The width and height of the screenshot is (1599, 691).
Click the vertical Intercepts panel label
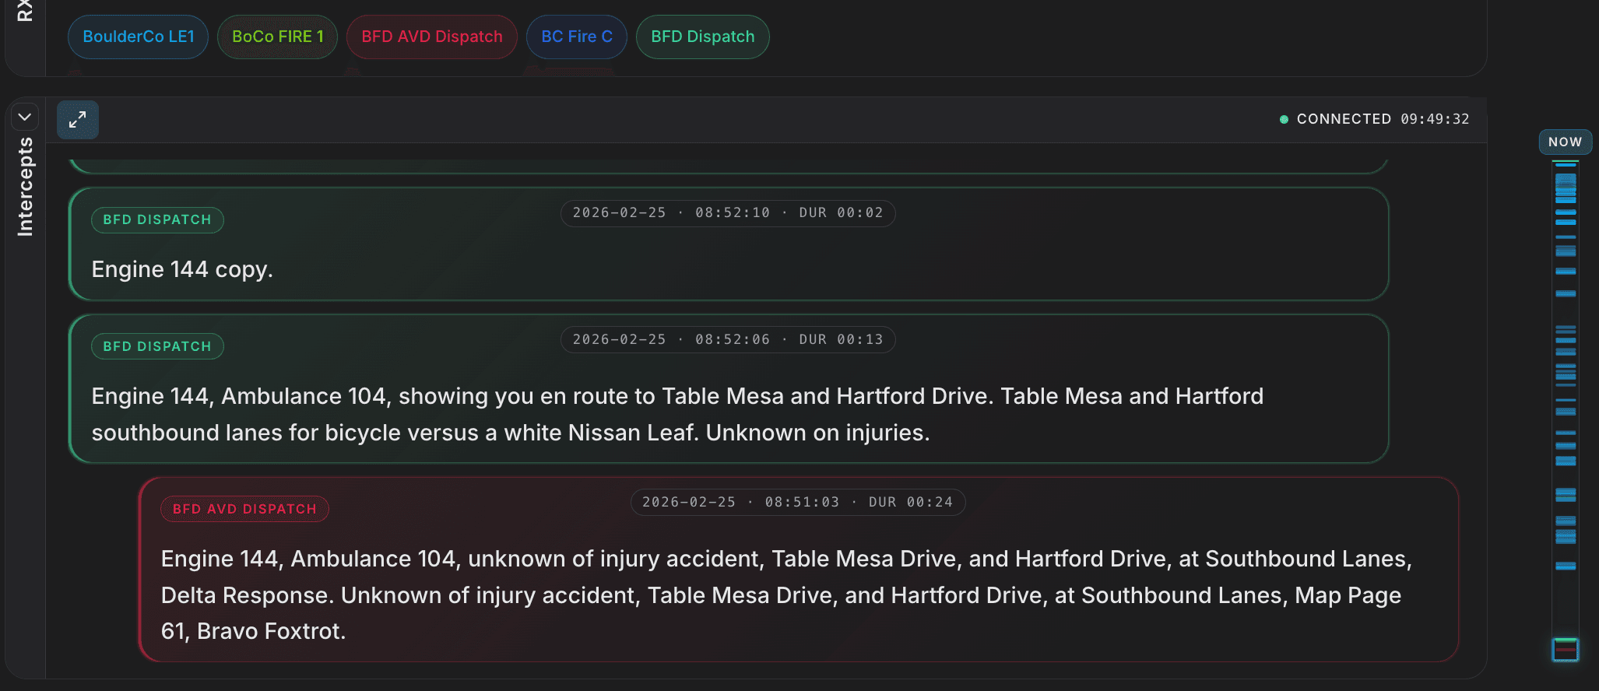(25, 187)
